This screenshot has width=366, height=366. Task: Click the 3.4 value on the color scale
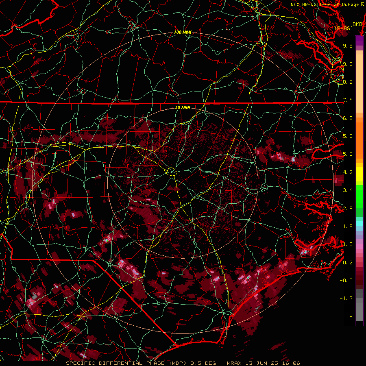[x=348, y=190]
